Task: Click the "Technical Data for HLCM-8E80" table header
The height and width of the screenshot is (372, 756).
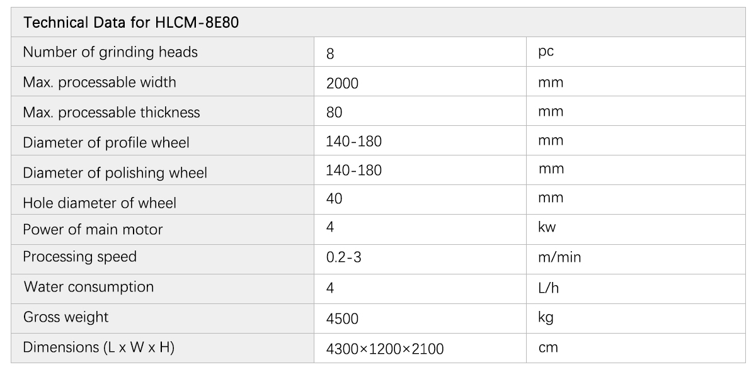Action: 132,23
